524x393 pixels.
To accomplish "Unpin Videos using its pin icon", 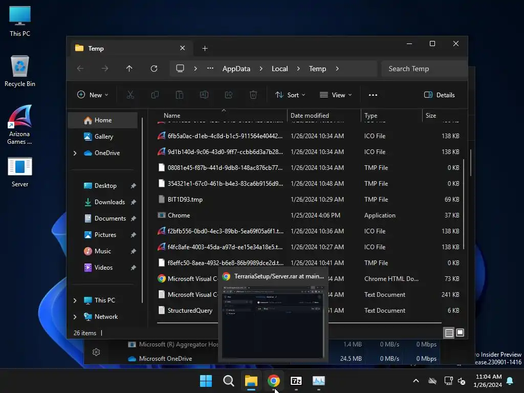I will (x=134, y=268).
